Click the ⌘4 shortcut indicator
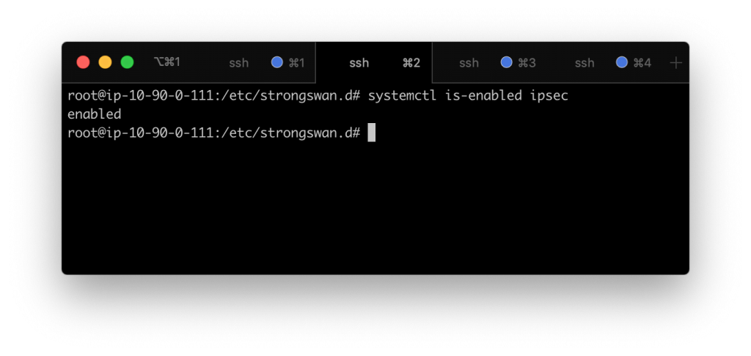The height and width of the screenshot is (356, 751). click(x=642, y=63)
